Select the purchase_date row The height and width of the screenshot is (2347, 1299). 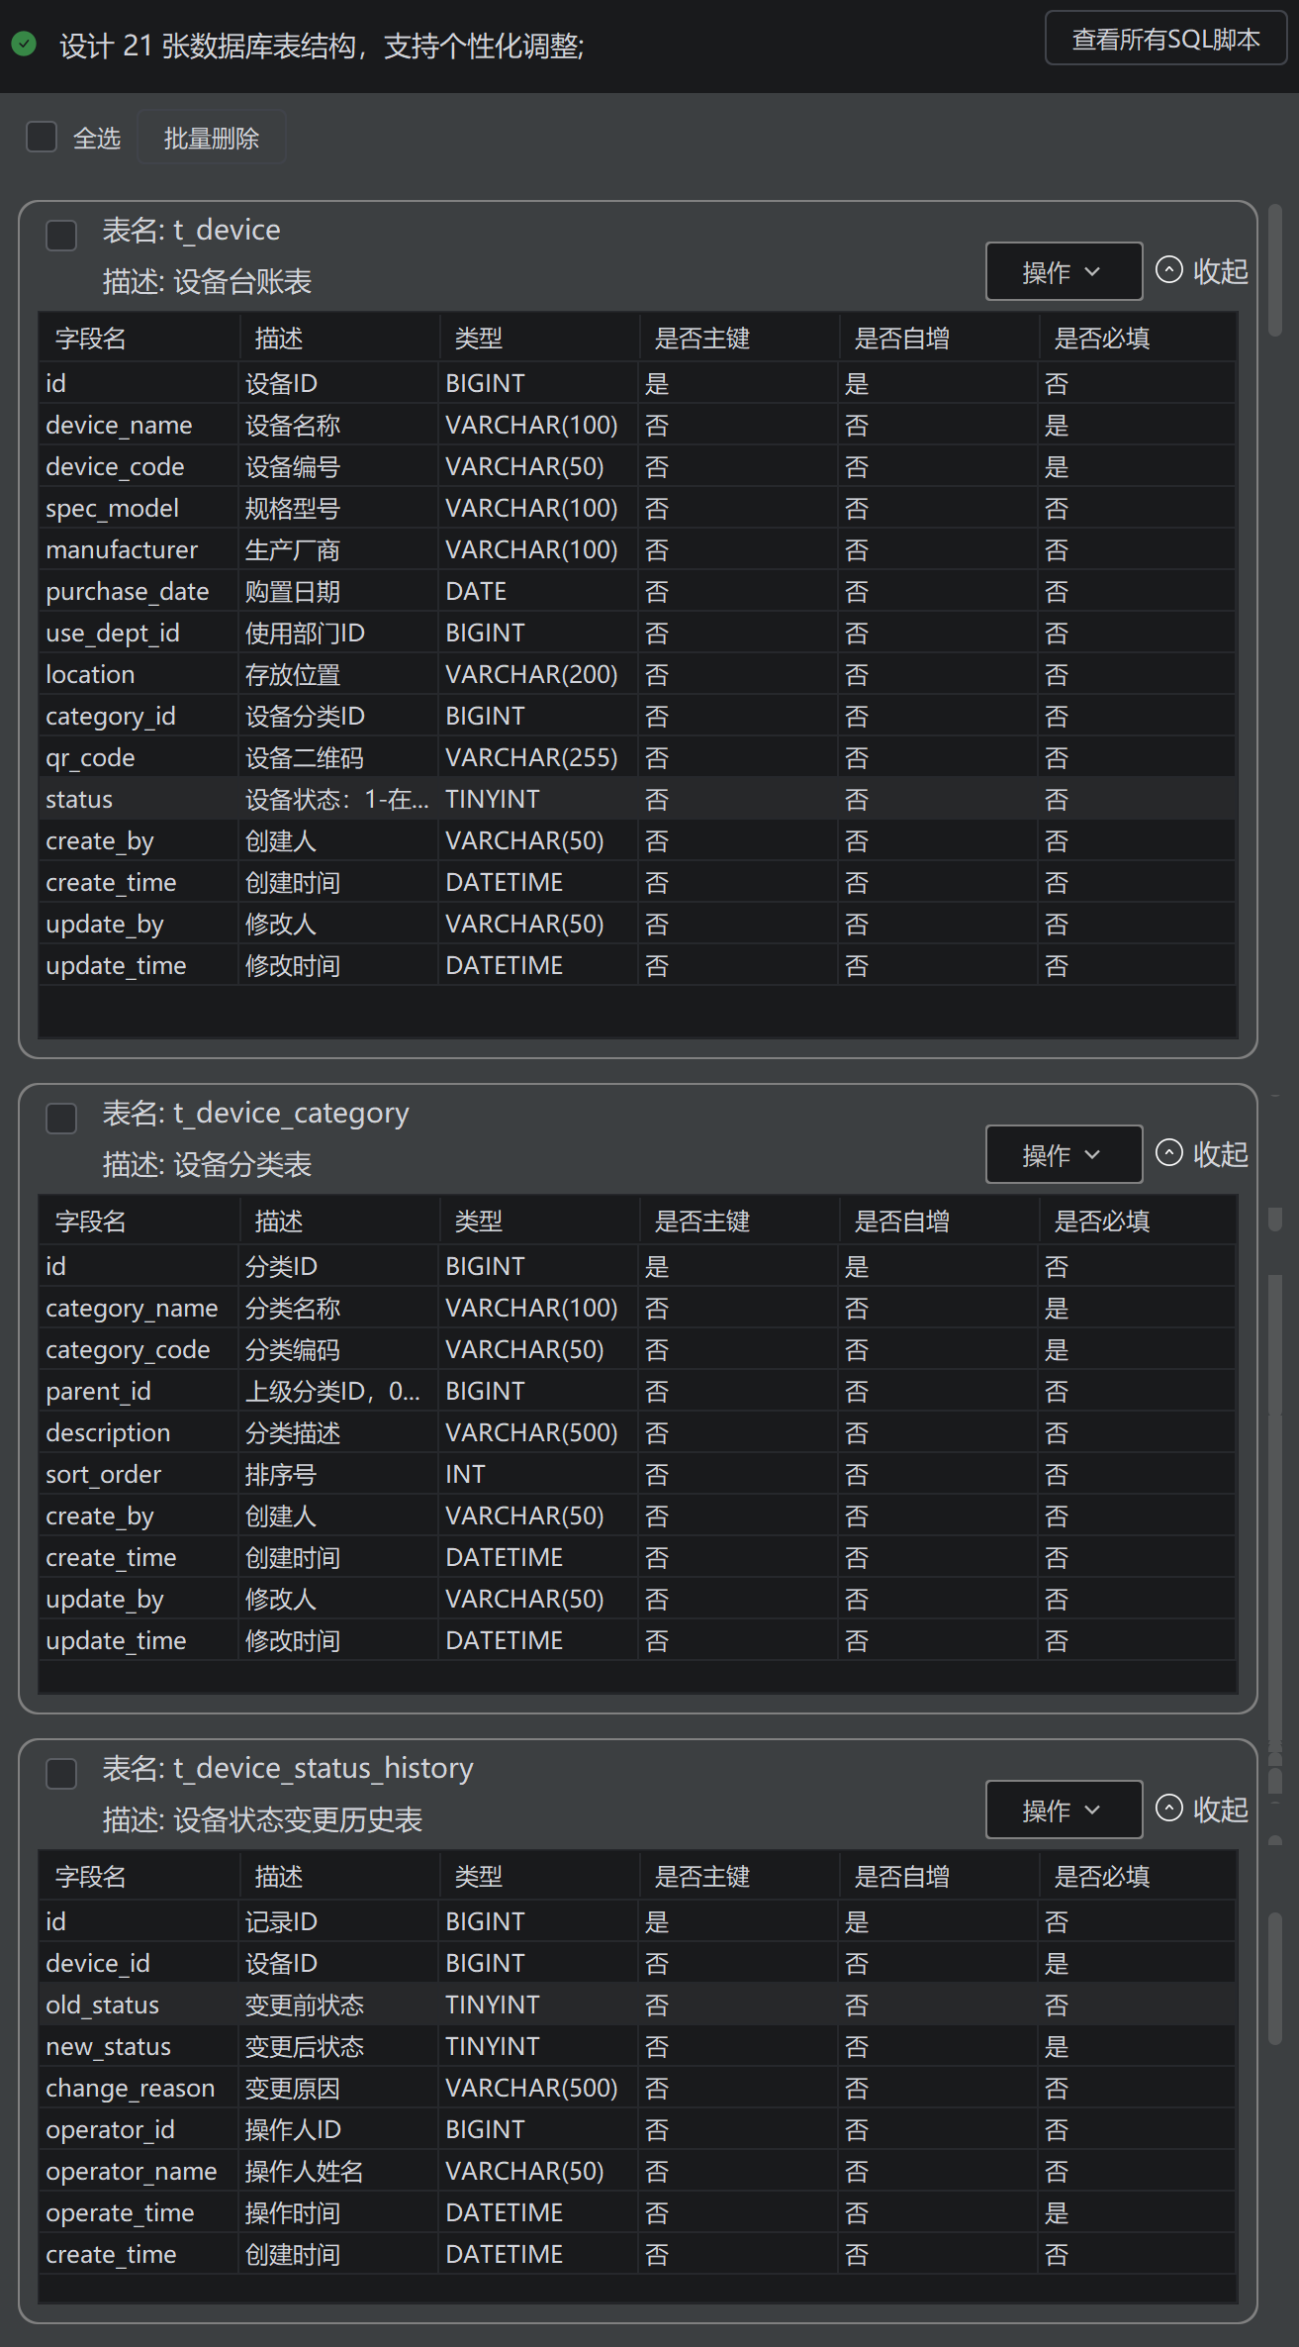(x=637, y=591)
